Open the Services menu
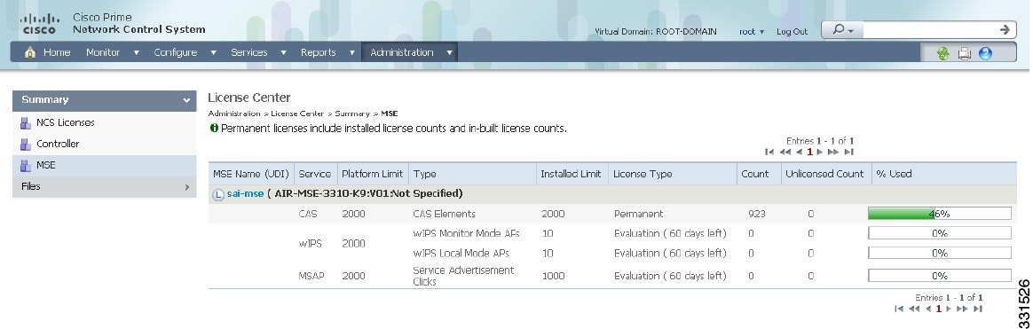The height and width of the screenshot is (329, 1033). point(249,52)
